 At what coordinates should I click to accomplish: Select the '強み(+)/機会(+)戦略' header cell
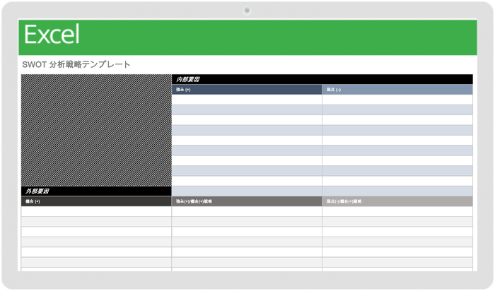click(247, 201)
